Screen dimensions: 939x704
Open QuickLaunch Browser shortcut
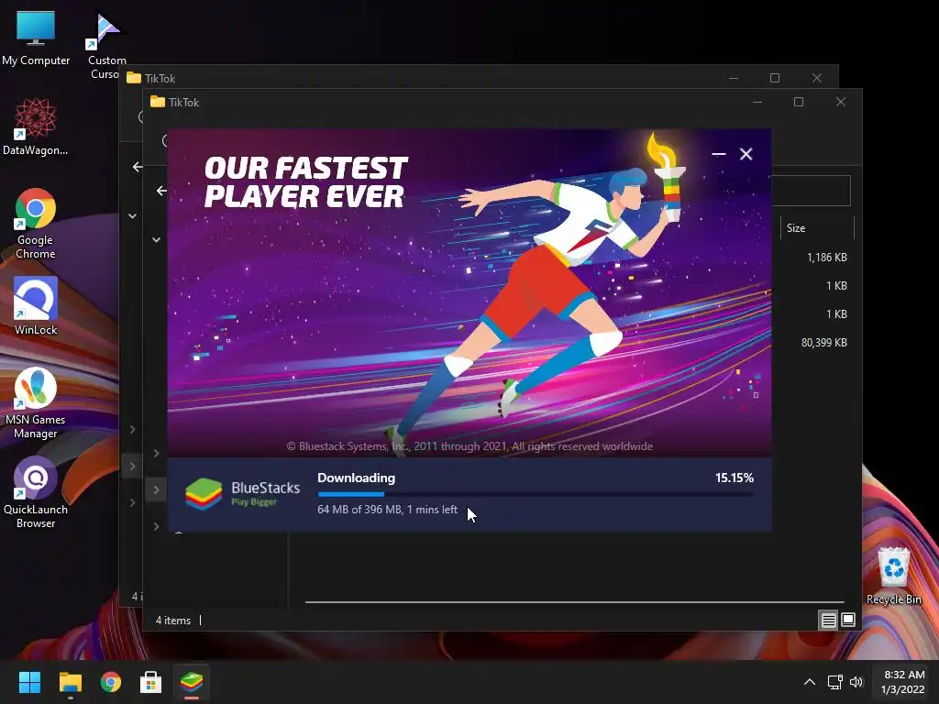pos(36,492)
